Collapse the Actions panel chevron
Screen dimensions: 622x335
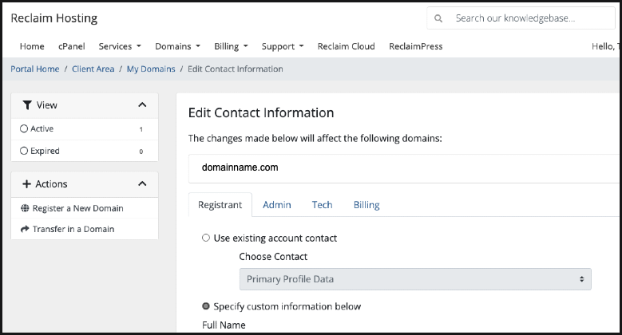click(142, 183)
